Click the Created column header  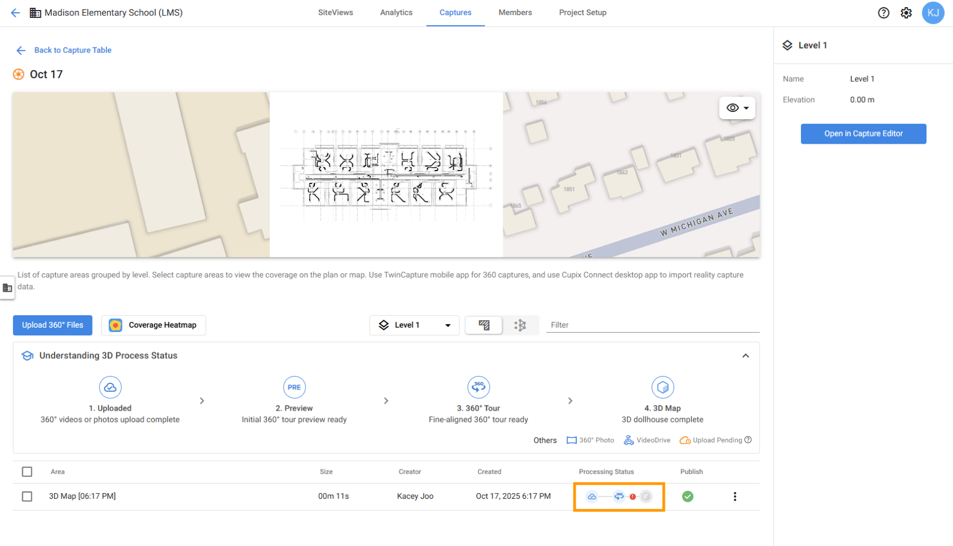click(489, 472)
